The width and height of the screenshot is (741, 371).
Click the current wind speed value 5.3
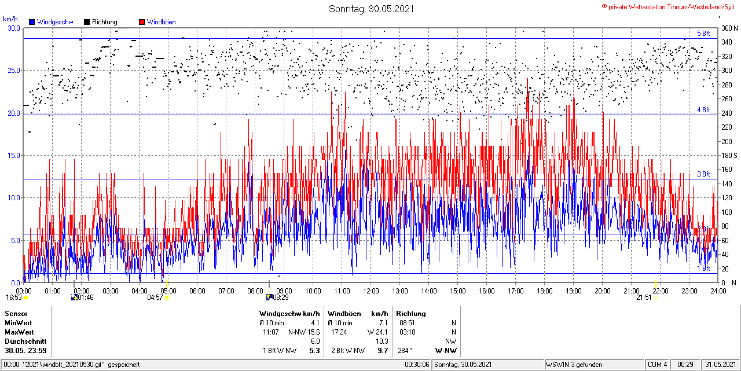point(314,351)
